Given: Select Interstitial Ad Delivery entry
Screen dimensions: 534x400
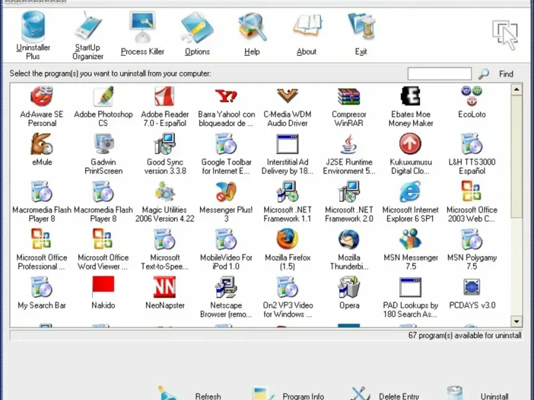Looking at the screenshot, I should coord(288,154).
